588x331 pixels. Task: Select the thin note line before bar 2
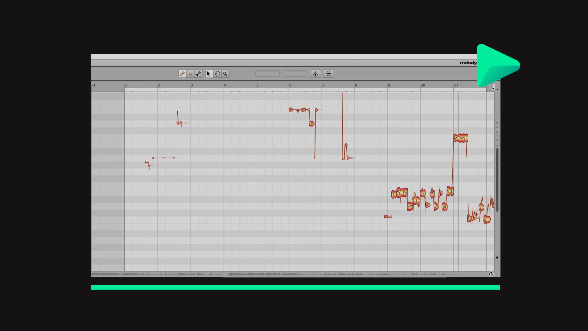pos(164,158)
